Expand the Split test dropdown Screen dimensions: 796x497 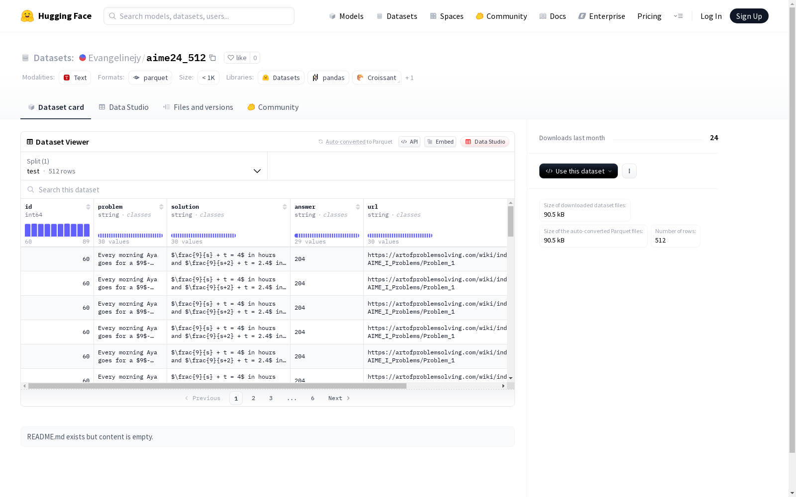144,166
